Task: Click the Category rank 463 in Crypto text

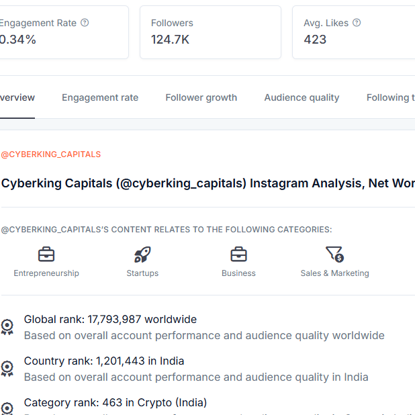Action: (116, 402)
